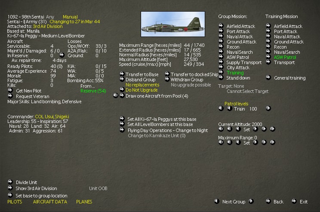
Task: Decrease Train patrol level by small step
Action: 230,108
